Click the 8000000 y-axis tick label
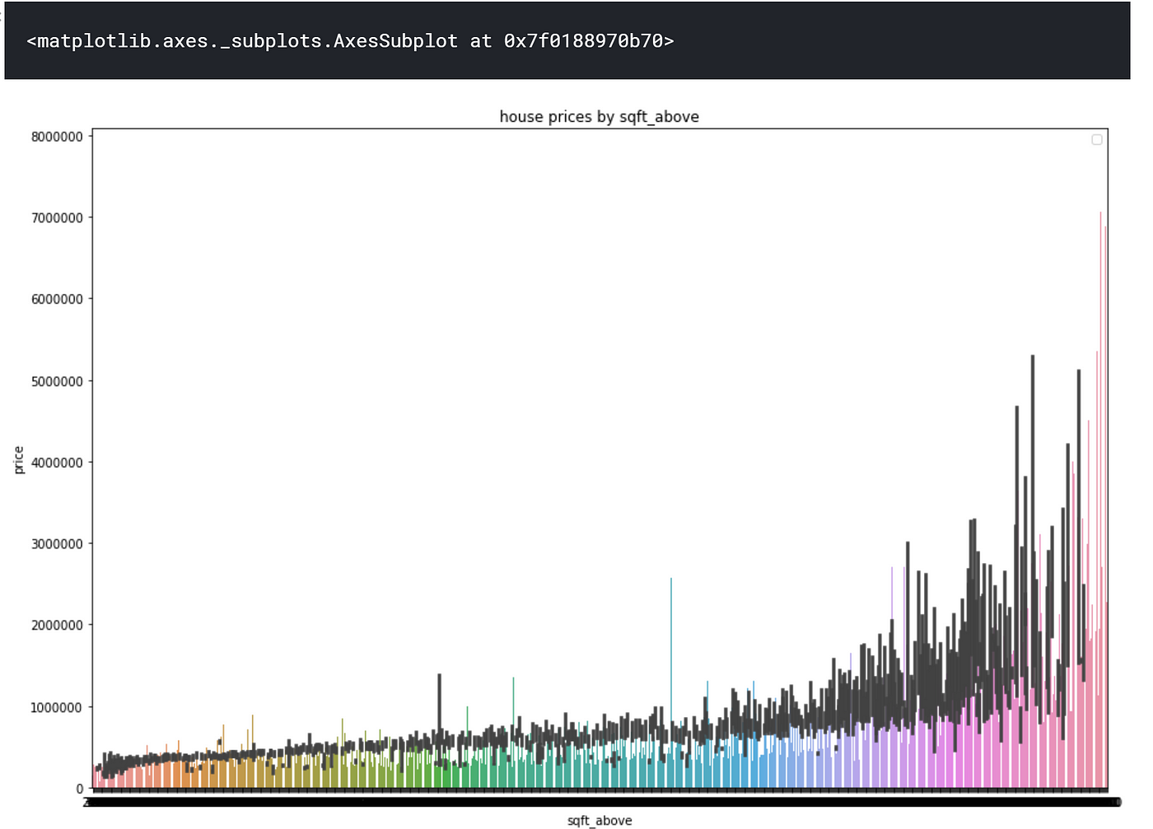The image size is (1153, 829). coord(57,137)
